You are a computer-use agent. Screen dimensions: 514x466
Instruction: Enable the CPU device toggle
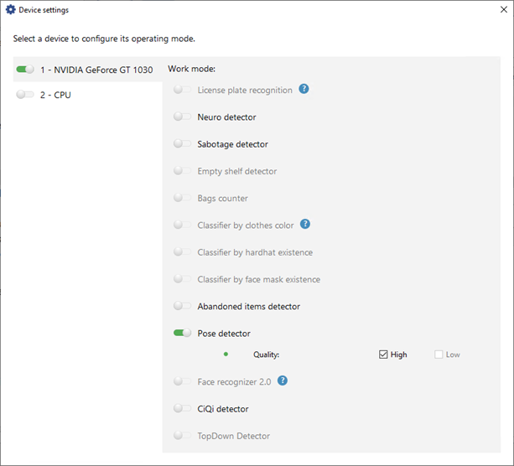[x=25, y=96]
